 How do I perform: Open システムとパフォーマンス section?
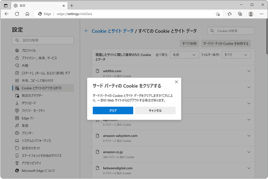43,141
